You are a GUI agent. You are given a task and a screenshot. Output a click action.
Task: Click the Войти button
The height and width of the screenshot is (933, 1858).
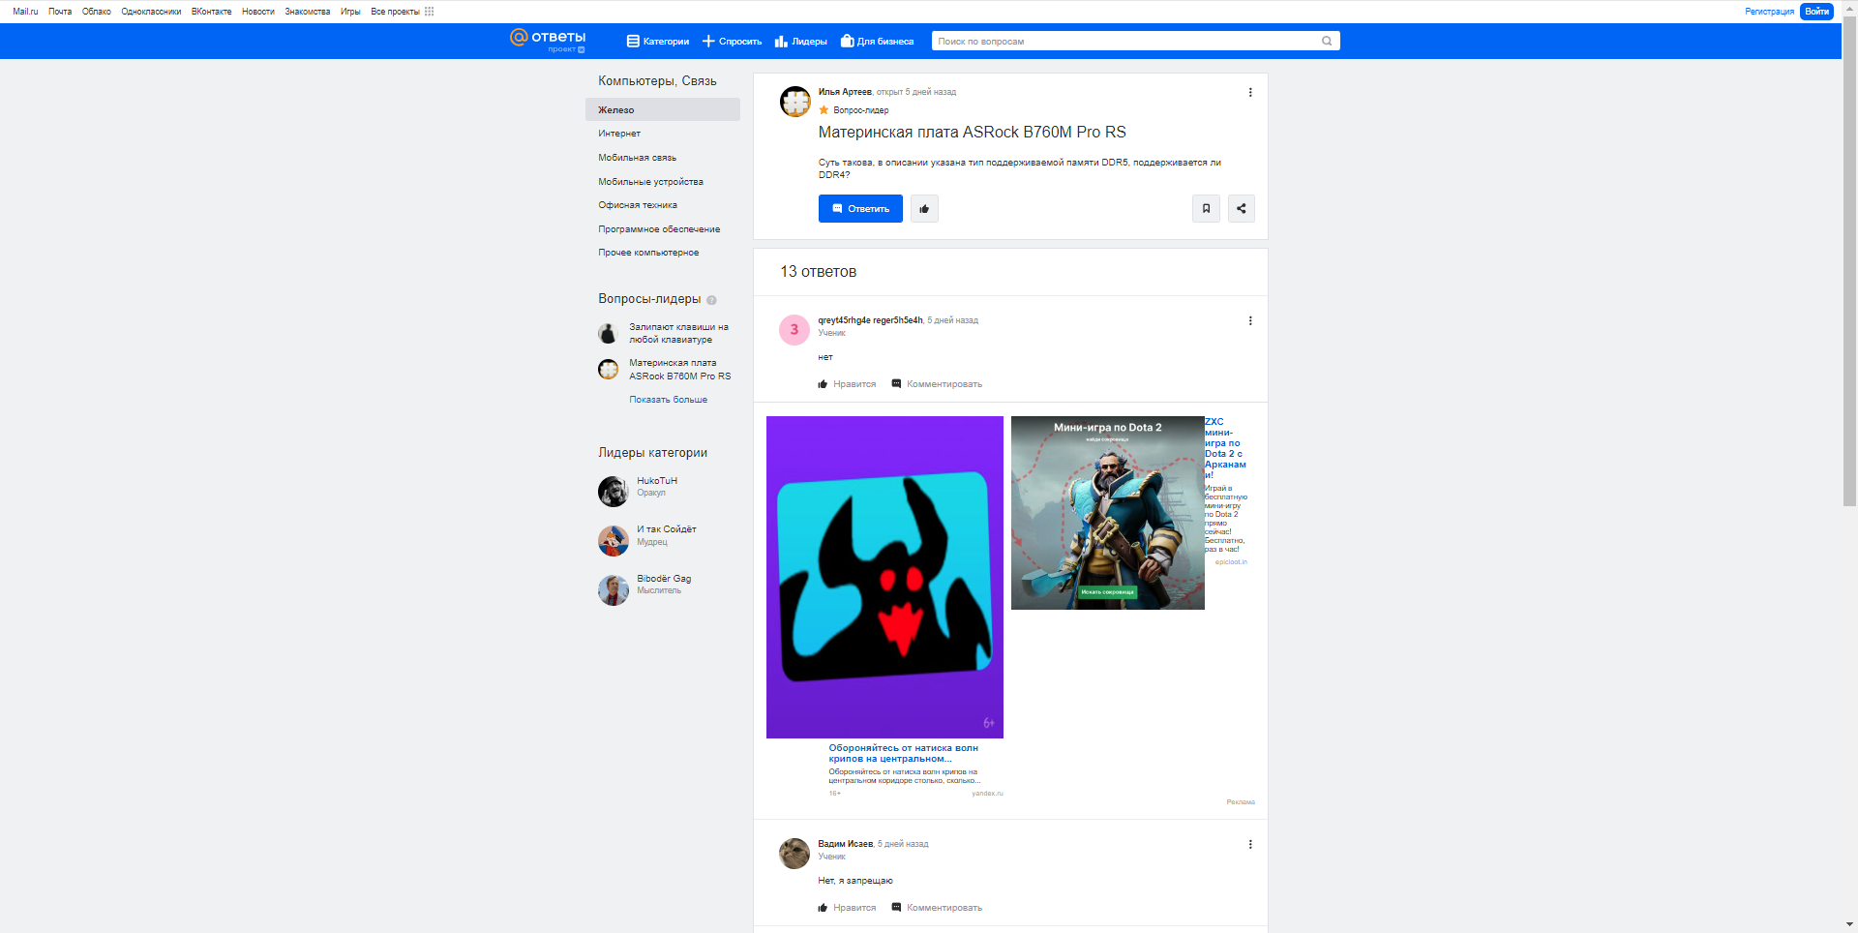coord(1816,12)
